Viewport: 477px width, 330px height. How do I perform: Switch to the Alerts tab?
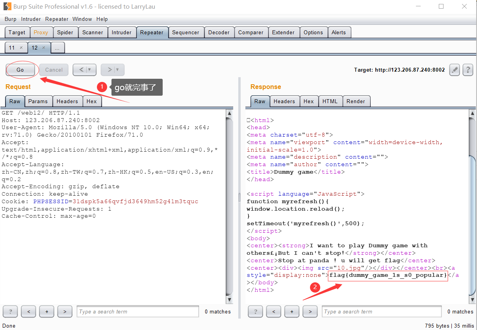point(339,32)
